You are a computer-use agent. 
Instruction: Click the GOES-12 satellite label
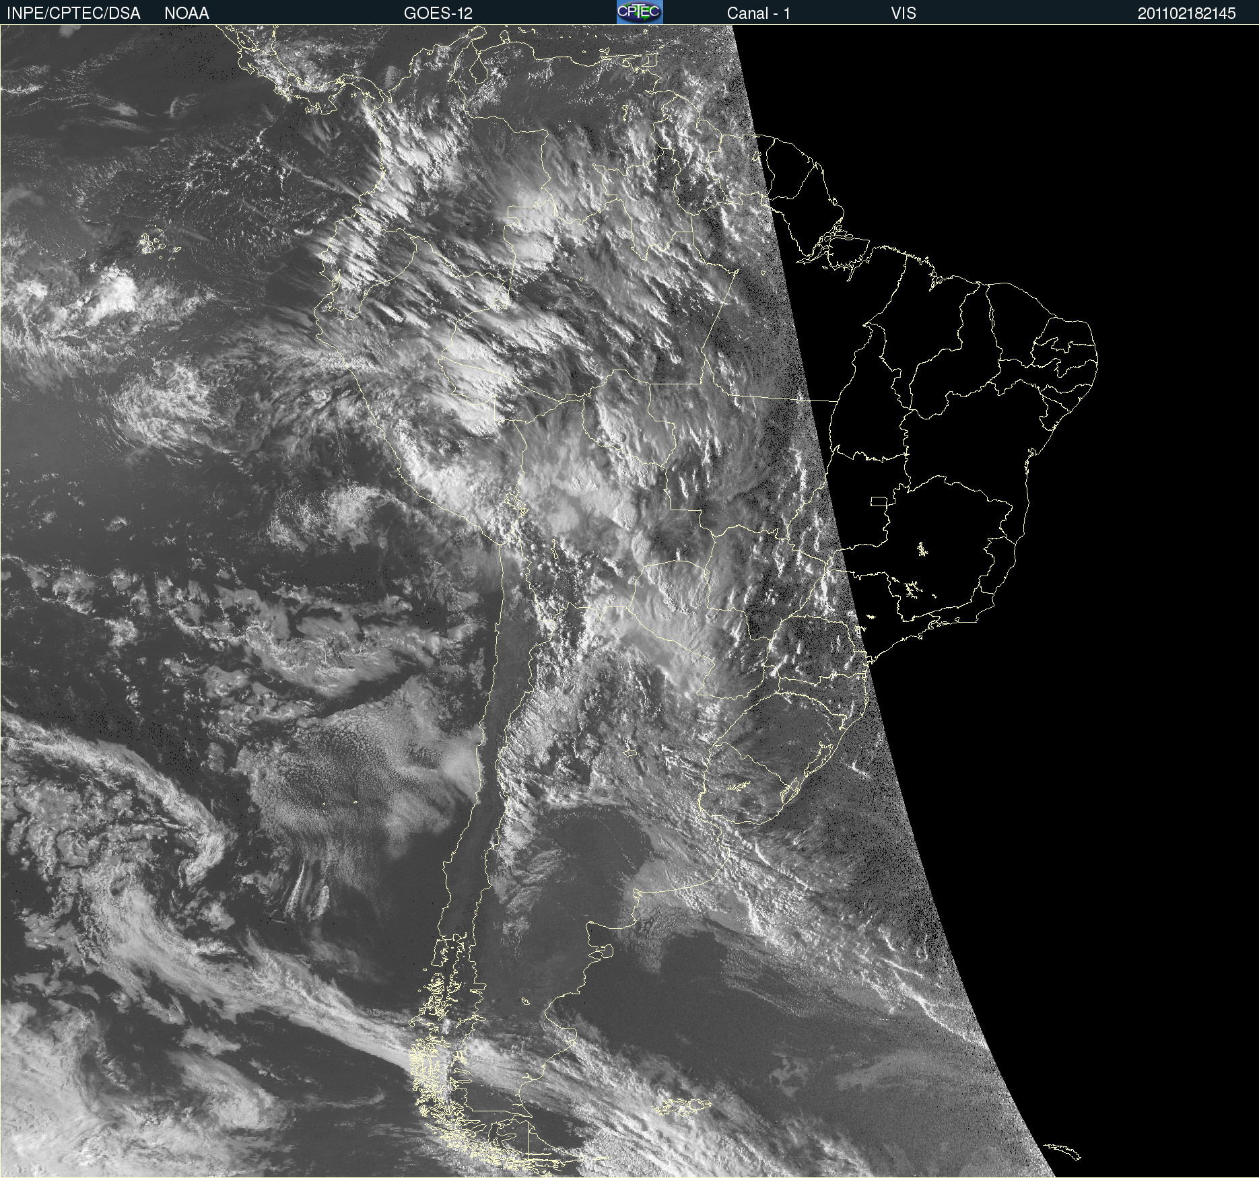[x=438, y=13]
